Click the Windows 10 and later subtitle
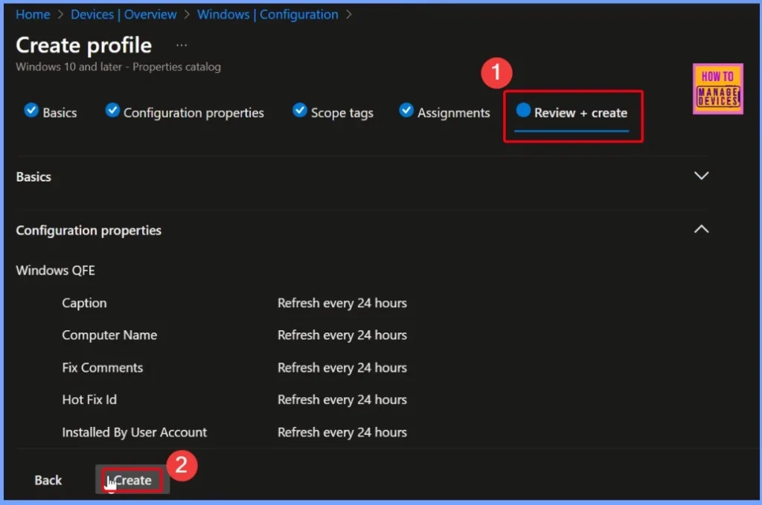762x505 pixels. pos(118,66)
